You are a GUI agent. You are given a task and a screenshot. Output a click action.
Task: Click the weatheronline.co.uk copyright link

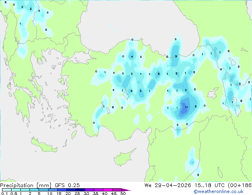coord(218,191)
